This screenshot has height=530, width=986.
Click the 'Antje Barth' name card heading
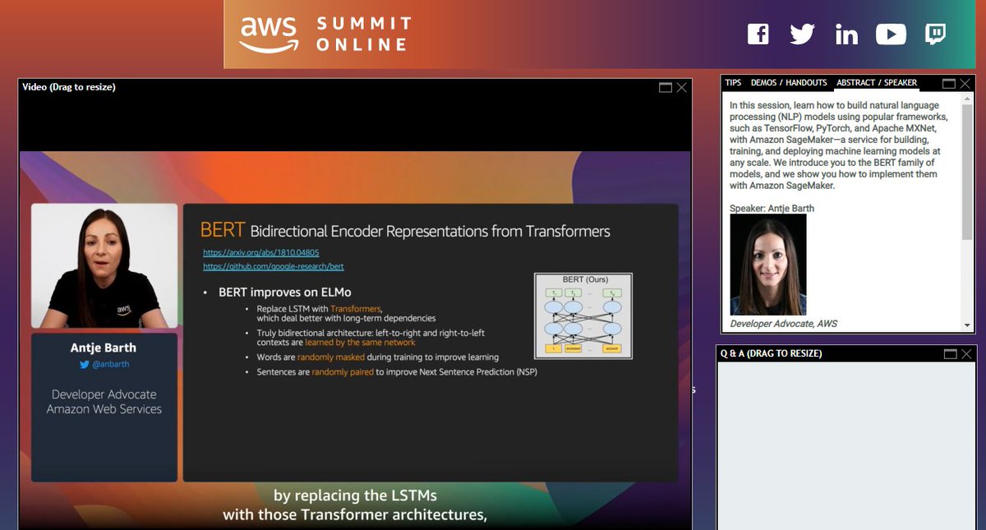coord(104,348)
